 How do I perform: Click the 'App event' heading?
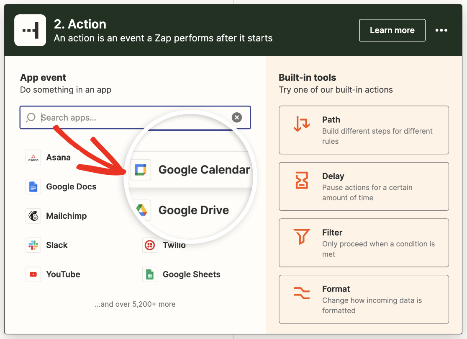(x=43, y=78)
